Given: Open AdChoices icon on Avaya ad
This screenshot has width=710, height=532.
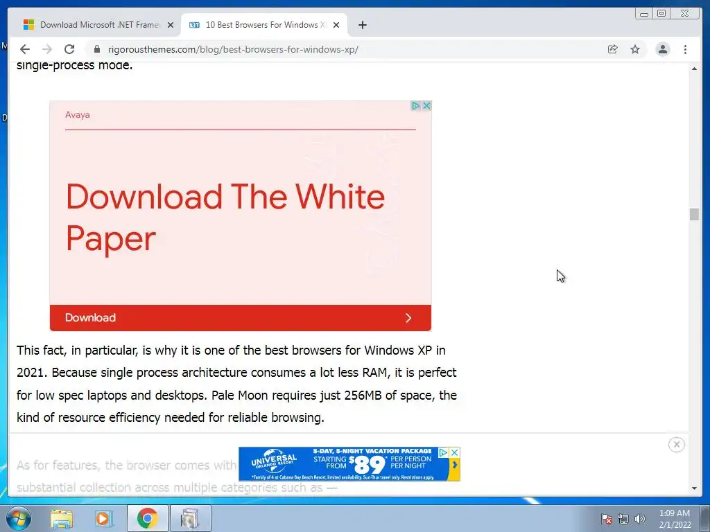Looking at the screenshot, I should (415, 106).
